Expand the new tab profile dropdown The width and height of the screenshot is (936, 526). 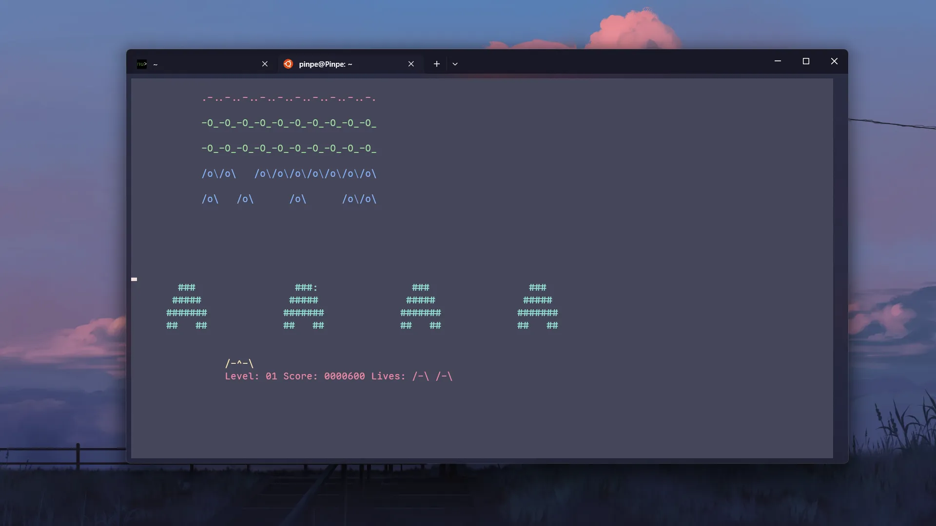[x=455, y=64]
